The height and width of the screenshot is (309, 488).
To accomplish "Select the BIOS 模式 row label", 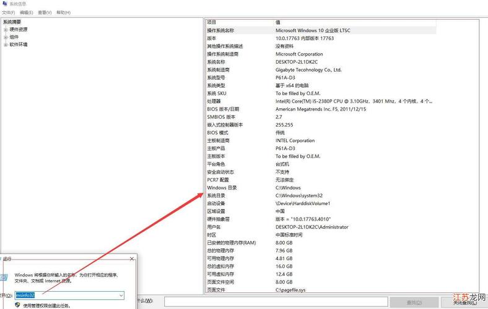I will click(217, 133).
